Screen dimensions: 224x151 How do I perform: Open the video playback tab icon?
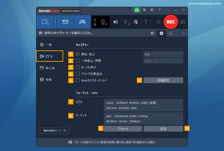click(x=171, y=33)
